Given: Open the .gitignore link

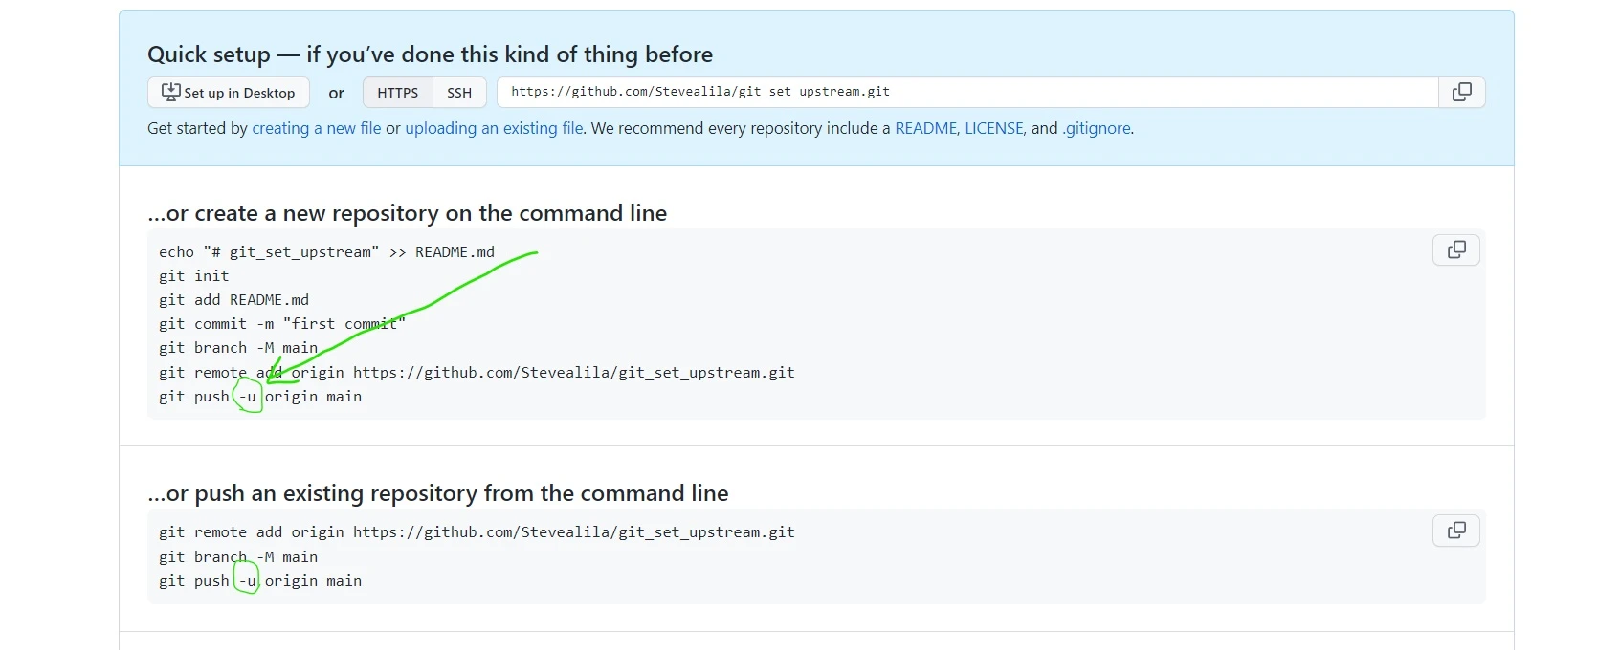Looking at the screenshot, I should point(1097,128).
